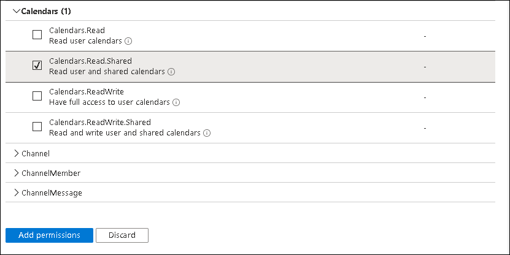Screen dimensions: 510x255
Task: Collapse the Calendars permission group
Action: 16,11
